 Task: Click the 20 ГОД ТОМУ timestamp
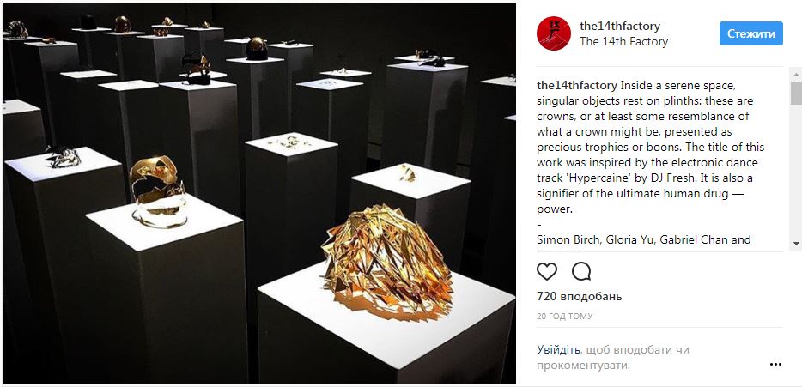coord(565,317)
